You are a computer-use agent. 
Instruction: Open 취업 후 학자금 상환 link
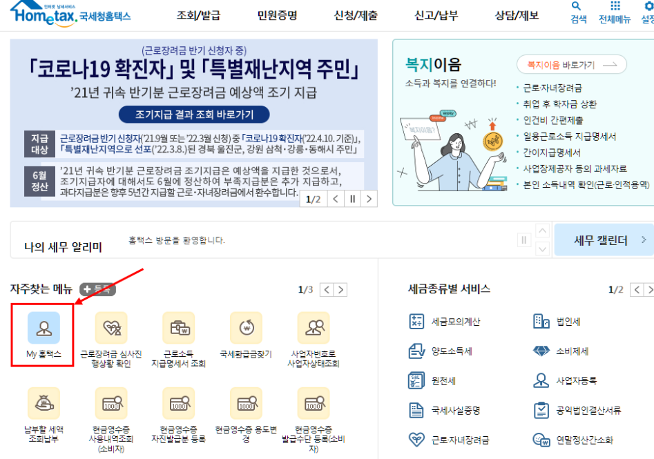click(560, 104)
